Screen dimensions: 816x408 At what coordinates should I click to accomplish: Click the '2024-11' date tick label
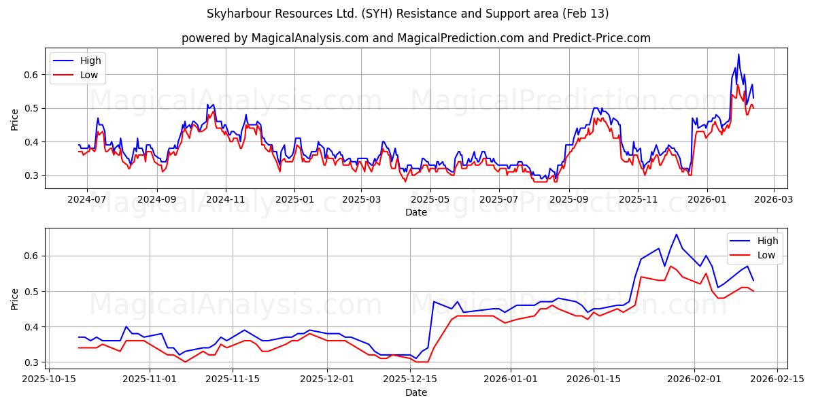(226, 199)
